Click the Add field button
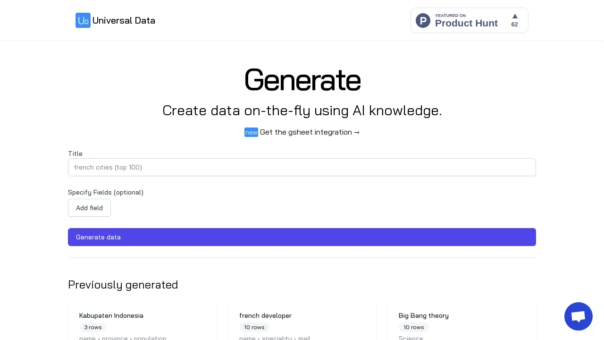 (x=89, y=208)
